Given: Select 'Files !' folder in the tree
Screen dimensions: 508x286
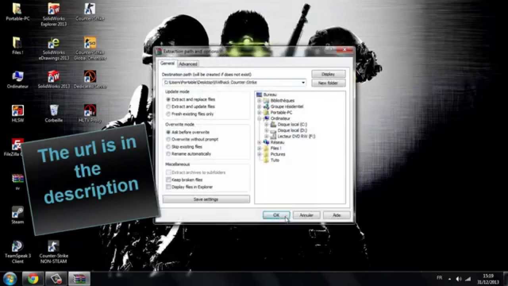Looking at the screenshot, I should pyautogui.click(x=275, y=148).
